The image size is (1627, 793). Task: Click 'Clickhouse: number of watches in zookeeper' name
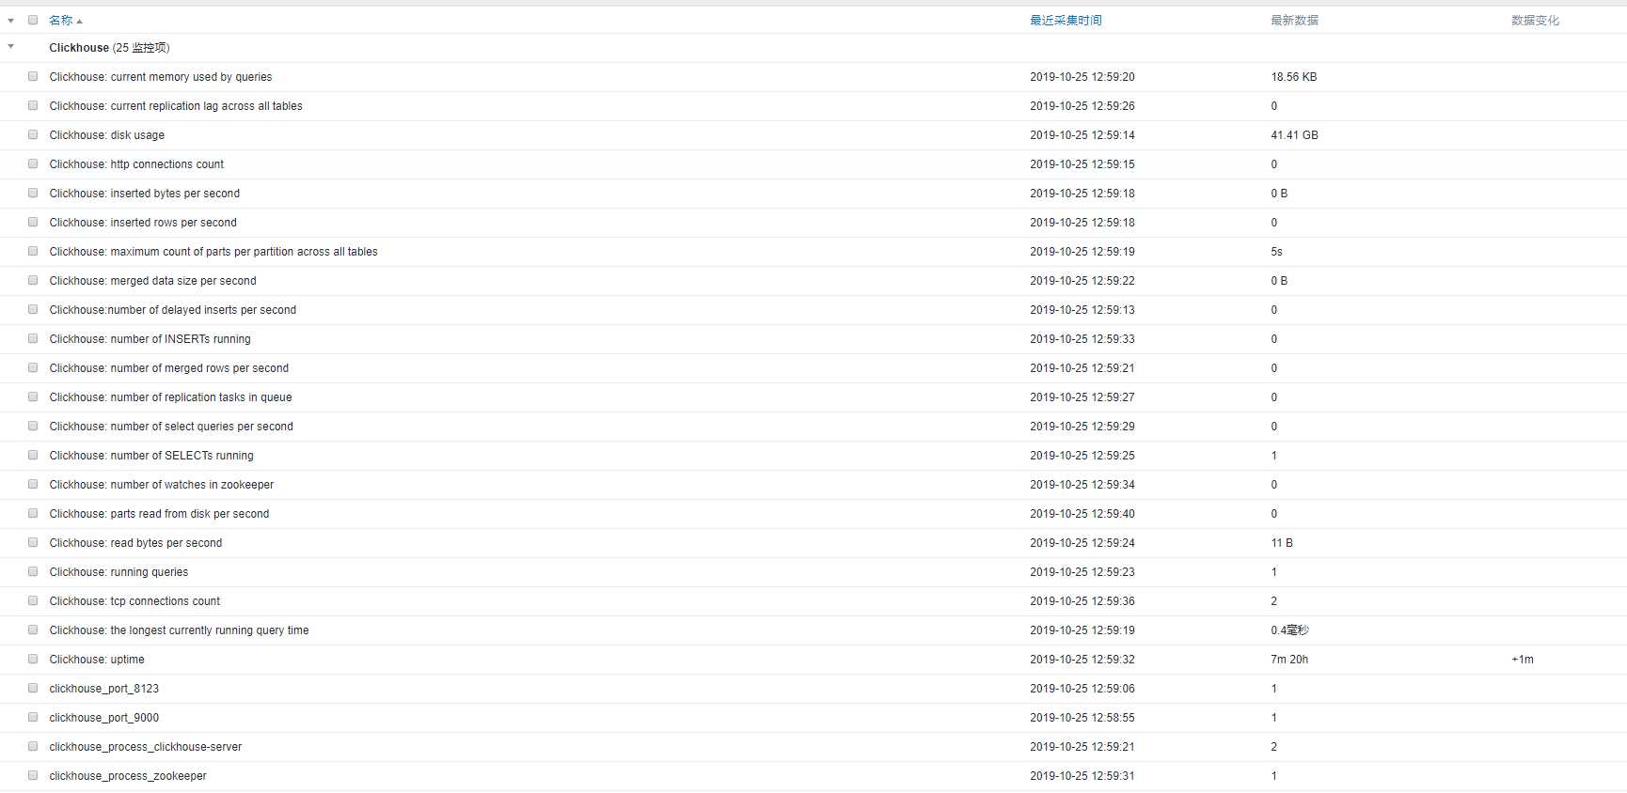coord(161,485)
